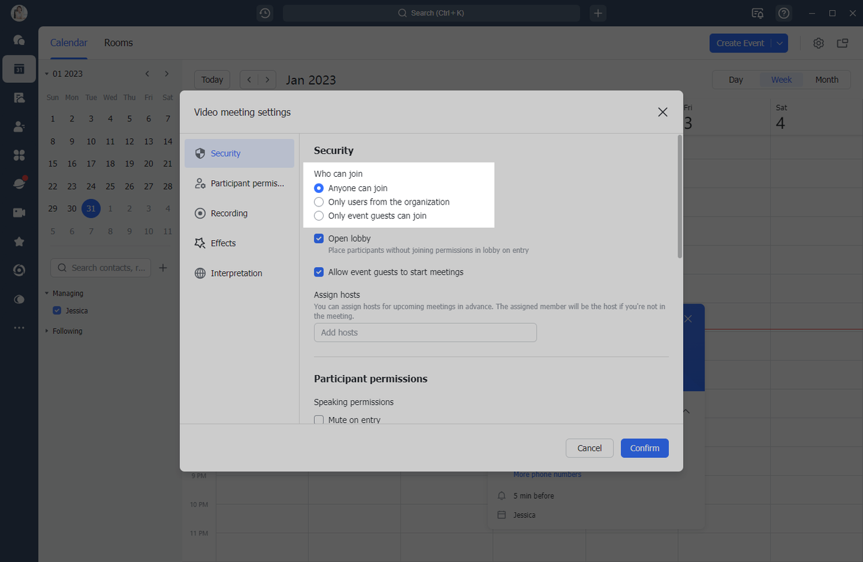Click the Add hosts input field
The height and width of the screenshot is (562, 863).
[425, 333]
